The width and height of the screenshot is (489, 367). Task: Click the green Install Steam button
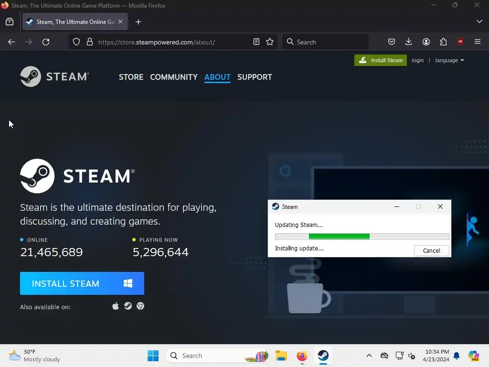coord(381,60)
